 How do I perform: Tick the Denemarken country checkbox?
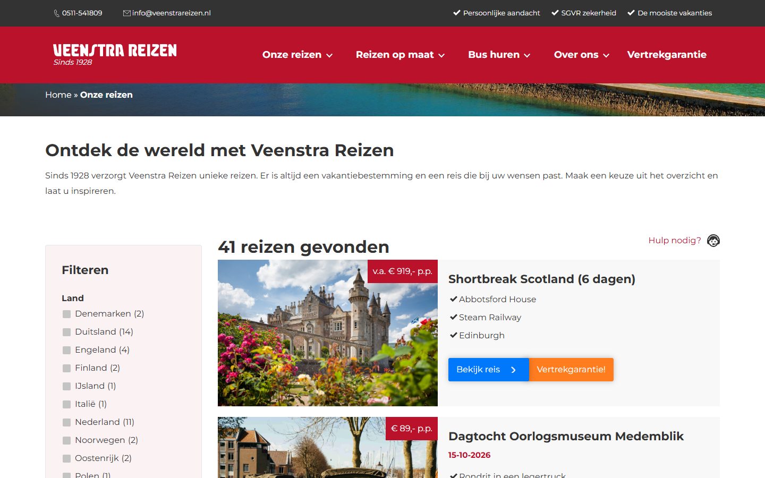[66, 314]
